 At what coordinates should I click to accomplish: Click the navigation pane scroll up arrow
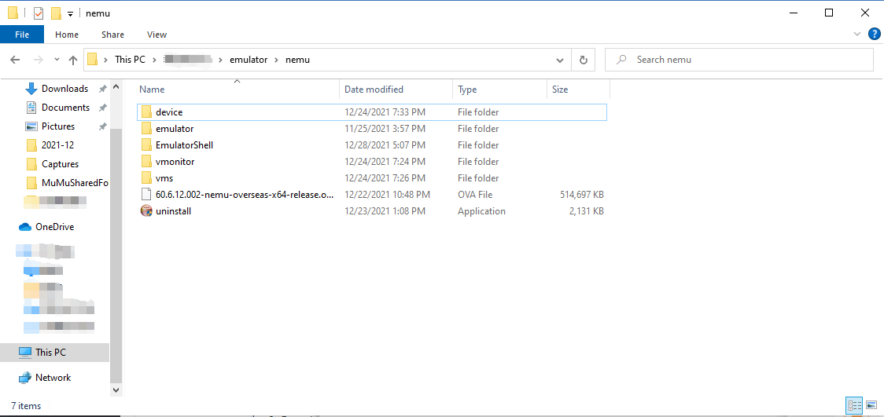click(x=116, y=86)
